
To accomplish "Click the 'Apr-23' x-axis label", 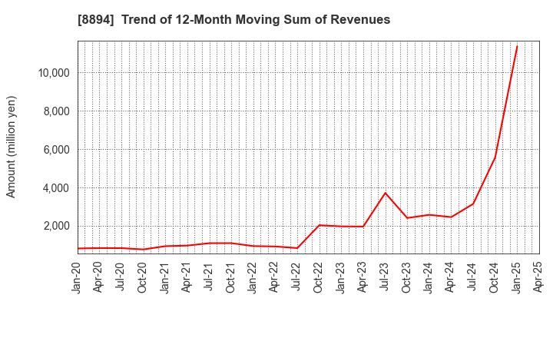I will pos(363,277).
